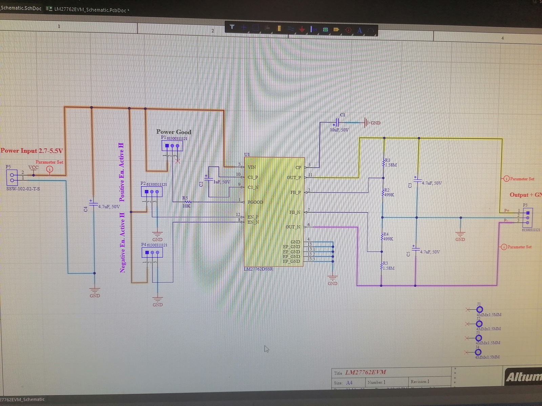Select the Place Port tool
This screenshot has height=406, width=542.
click(336, 30)
